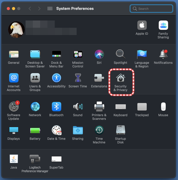
Task: Click the Search field
Action: [x=151, y=9]
